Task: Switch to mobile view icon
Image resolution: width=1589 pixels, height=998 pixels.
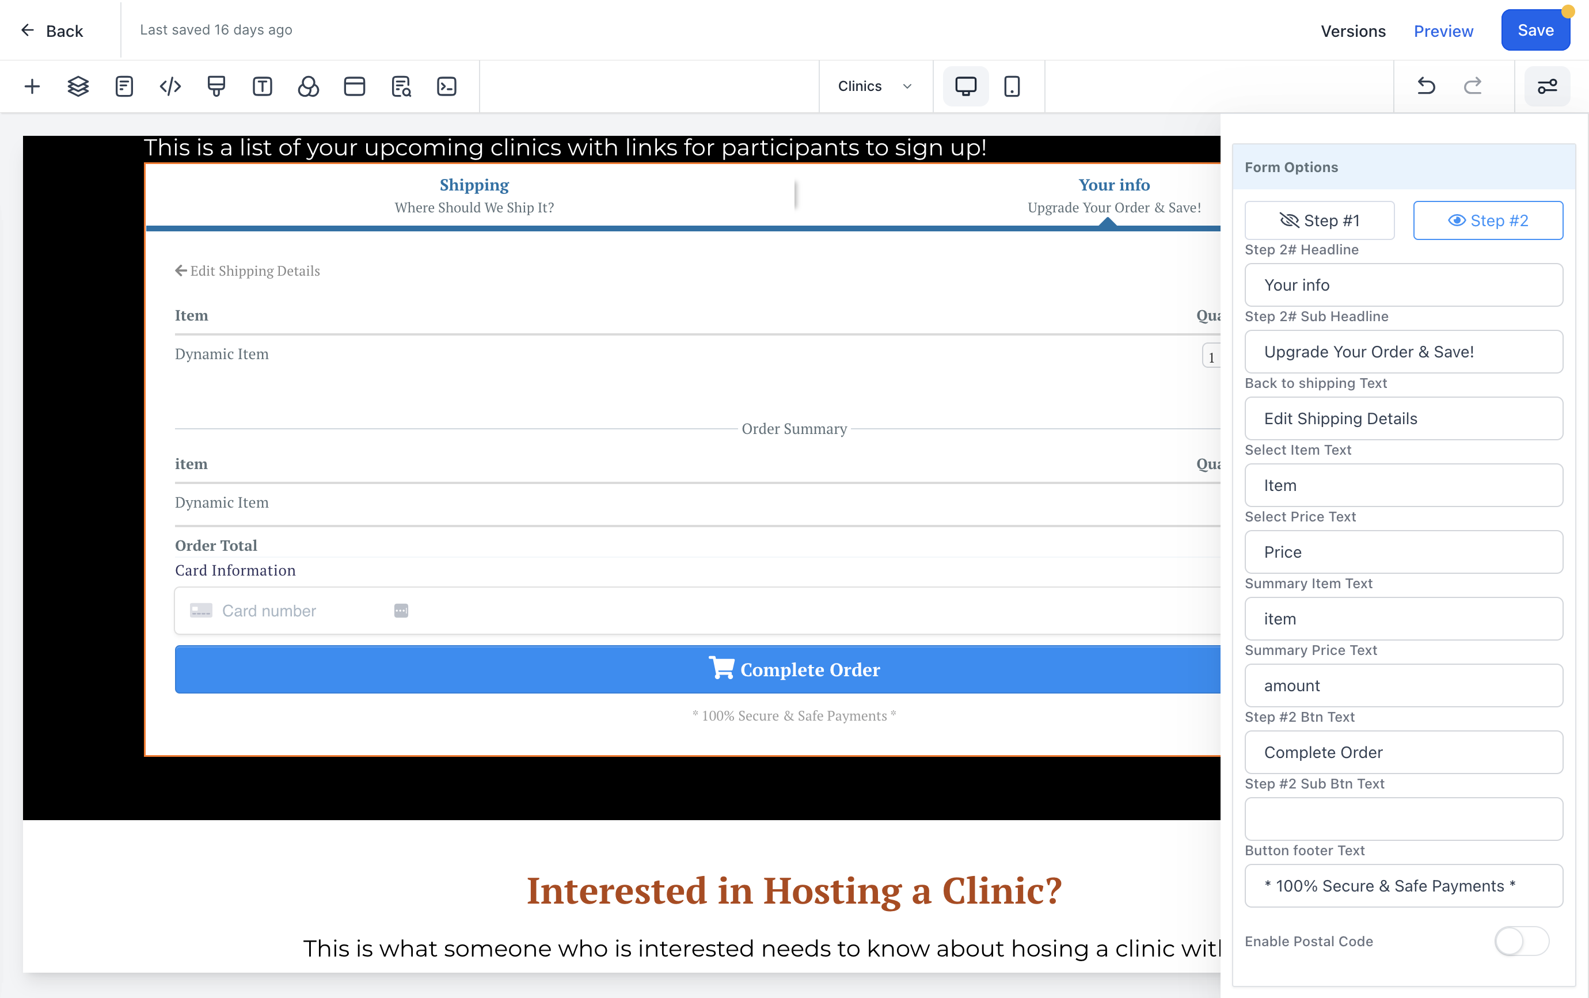Action: coord(1012,86)
